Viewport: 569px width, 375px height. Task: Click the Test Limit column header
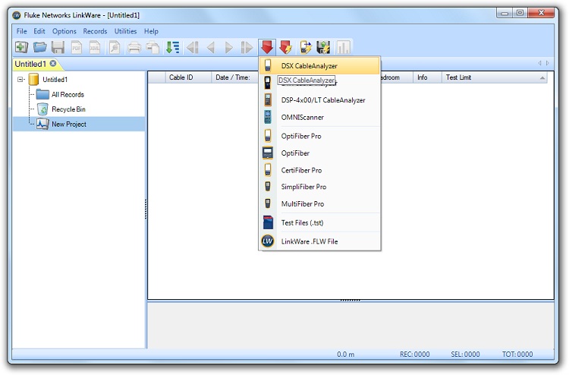[x=458, y=77]
